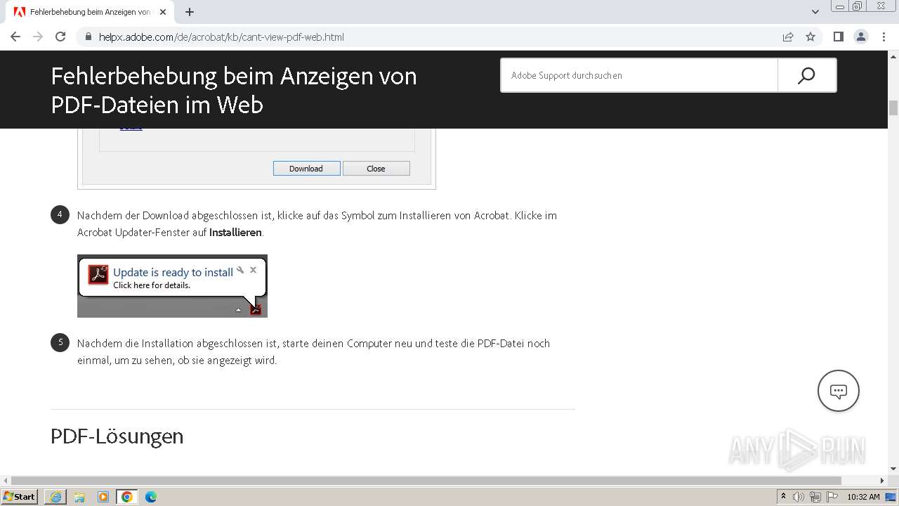Click the scroll up arrow
The height and width of the screenshot is (506, 899).
click(x=893, y=56)
